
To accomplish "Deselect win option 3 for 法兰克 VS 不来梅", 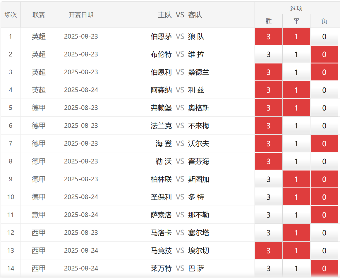I will click(x=268, y=125).
